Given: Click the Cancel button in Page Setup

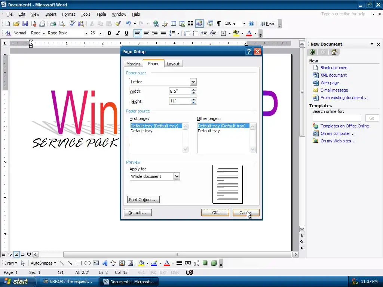Looking at the screenshot, I should click(x=246, y=213).
